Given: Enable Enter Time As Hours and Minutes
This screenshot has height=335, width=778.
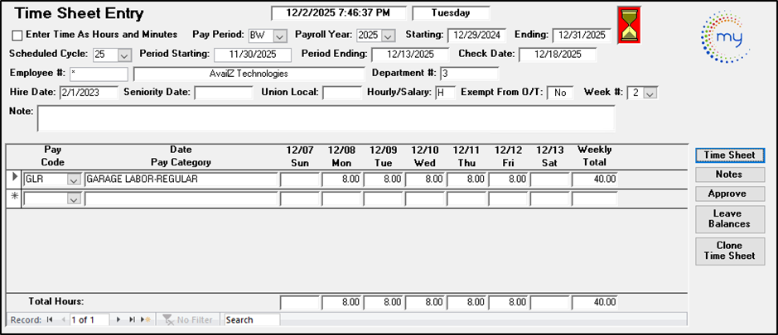Looking at the screenshot, I should pyautogui.click(x=17, y=36).
